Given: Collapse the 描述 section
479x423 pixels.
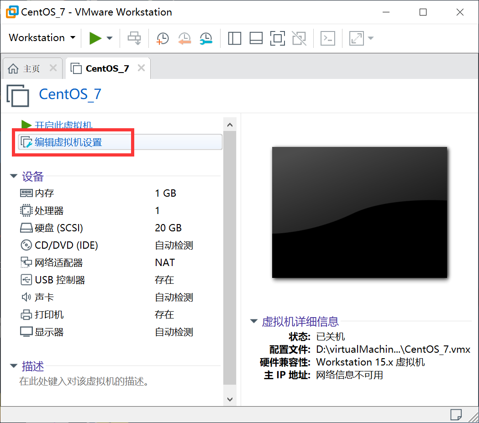Looking at the screenshot, I should [x=13, y=366].
